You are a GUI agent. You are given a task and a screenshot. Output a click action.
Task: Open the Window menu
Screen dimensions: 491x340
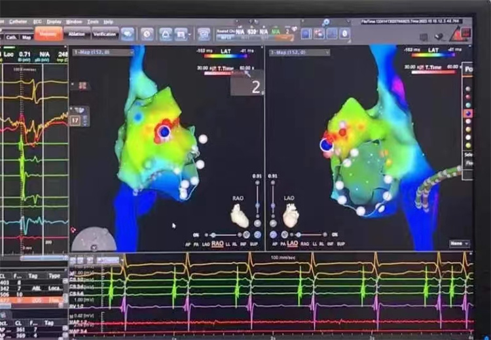pyautogui.click(x=74, y=22)
